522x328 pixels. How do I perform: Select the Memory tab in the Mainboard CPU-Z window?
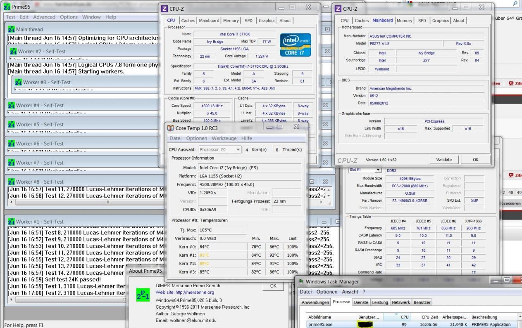pyautogui.click(x=404, y=21)
